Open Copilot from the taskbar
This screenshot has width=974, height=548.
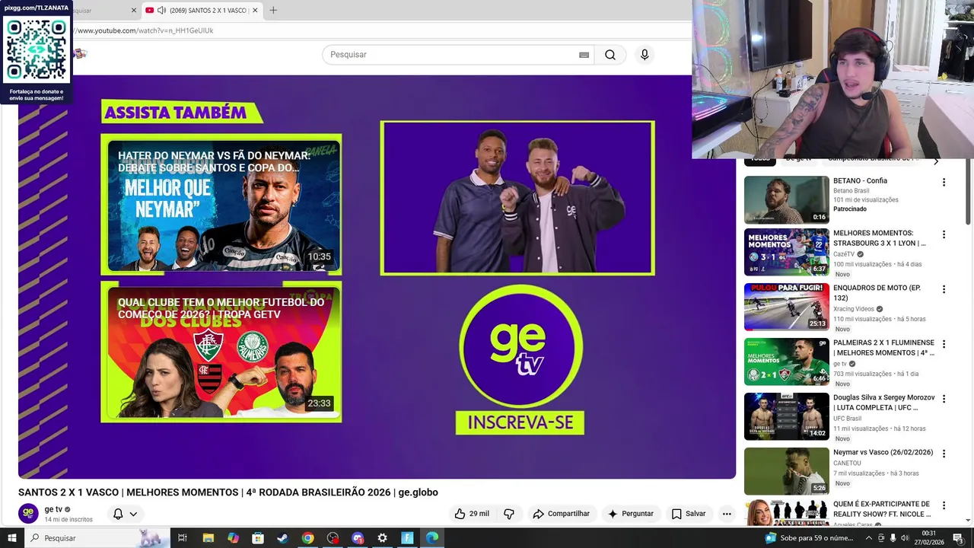pyautogui.click(x=233, y=538)
